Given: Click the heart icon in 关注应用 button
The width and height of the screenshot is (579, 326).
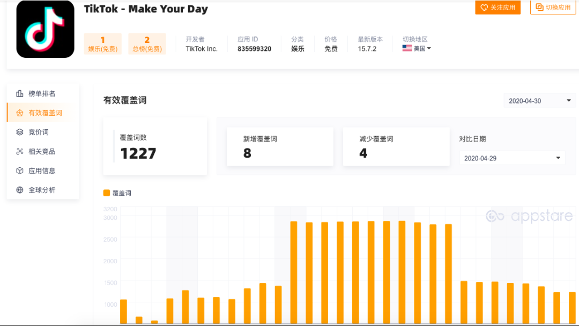Looking at the screenshot, I should pyautogui.click(x=484, y=8).
